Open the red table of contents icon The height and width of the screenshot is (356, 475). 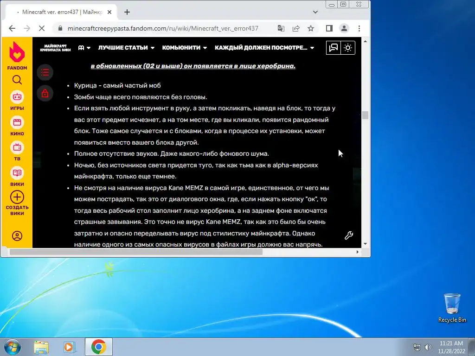point(45,72)
